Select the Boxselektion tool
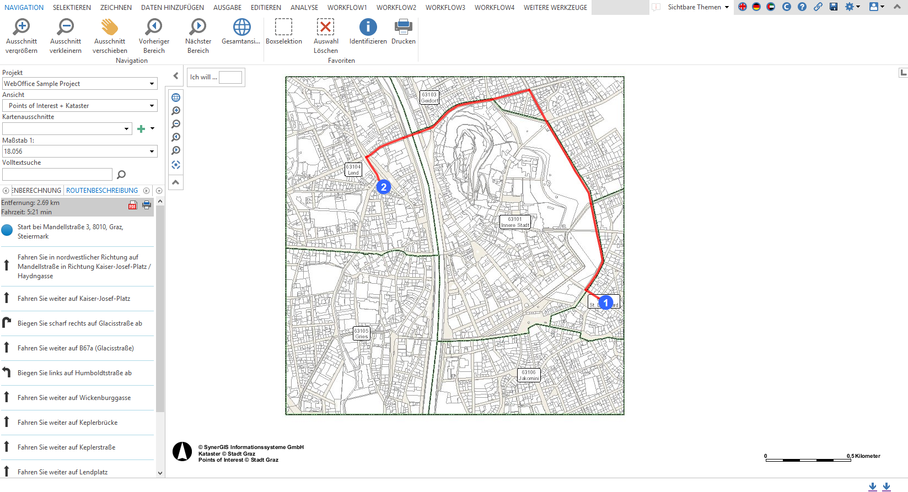 (x=283, y=28)
